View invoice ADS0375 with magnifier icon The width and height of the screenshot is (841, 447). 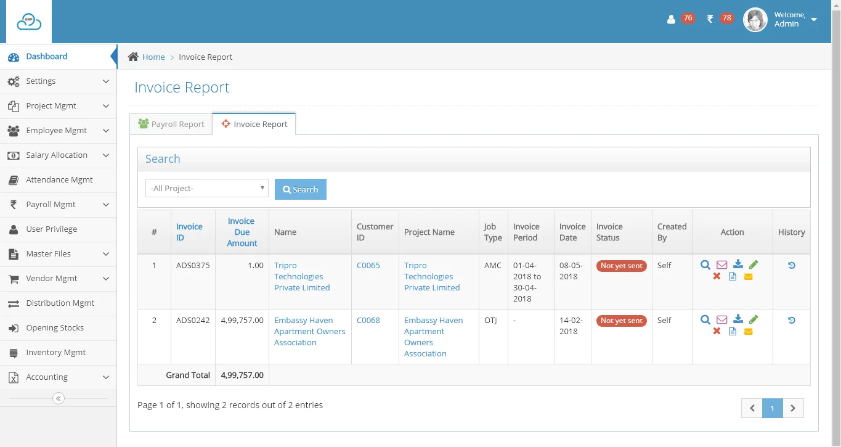705,265
